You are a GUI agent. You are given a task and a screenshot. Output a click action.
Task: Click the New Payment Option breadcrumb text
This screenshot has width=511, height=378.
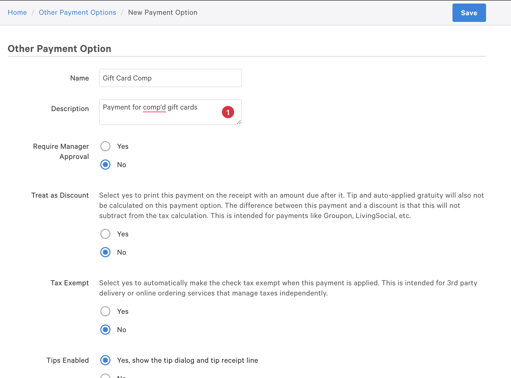(163, 12)
